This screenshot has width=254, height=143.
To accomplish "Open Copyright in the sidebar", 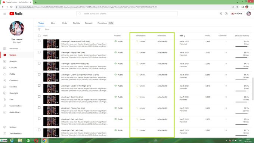I will pos(13,93).
